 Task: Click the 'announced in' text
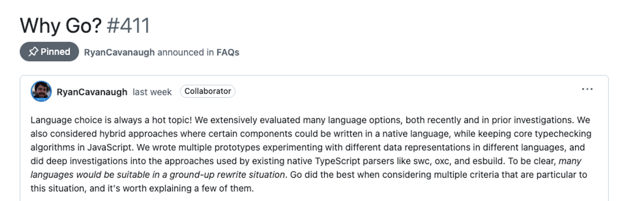185,52
